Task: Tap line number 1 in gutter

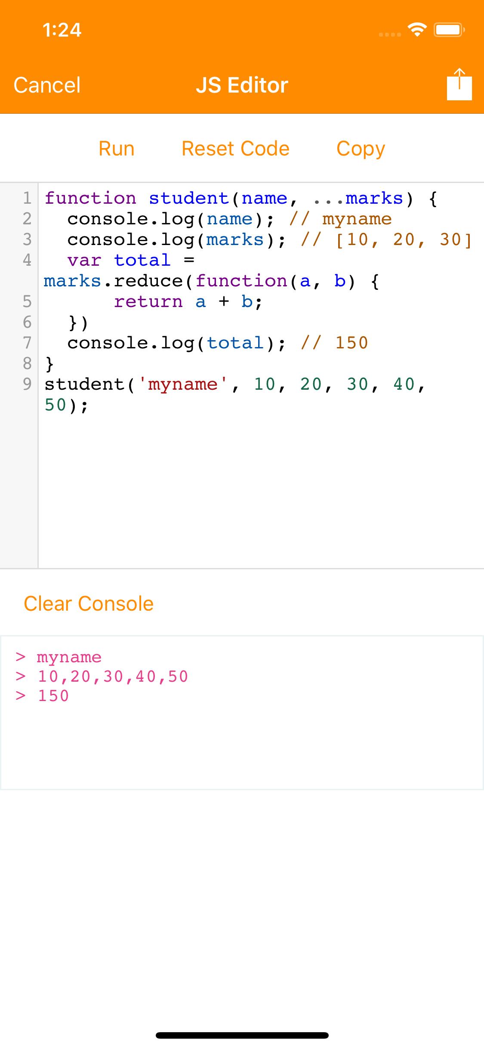Action: coord(27,198)
